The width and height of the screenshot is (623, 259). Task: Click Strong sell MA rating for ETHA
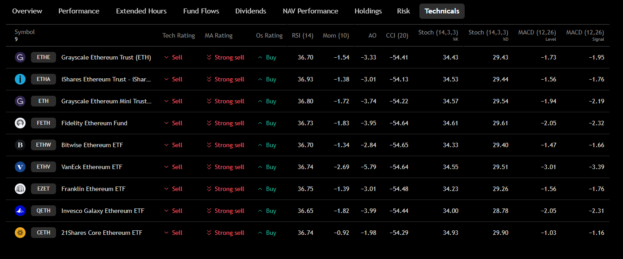225,79
